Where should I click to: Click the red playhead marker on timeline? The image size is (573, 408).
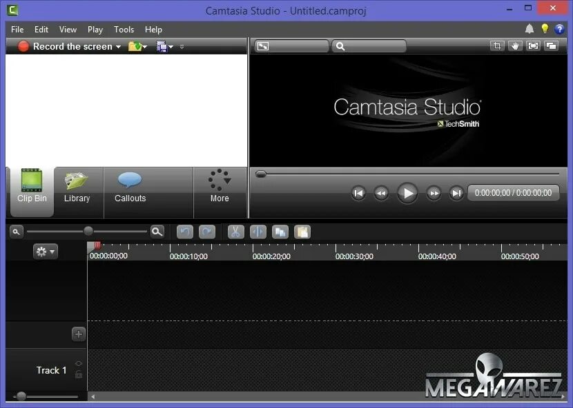click(x=97, y=245)
